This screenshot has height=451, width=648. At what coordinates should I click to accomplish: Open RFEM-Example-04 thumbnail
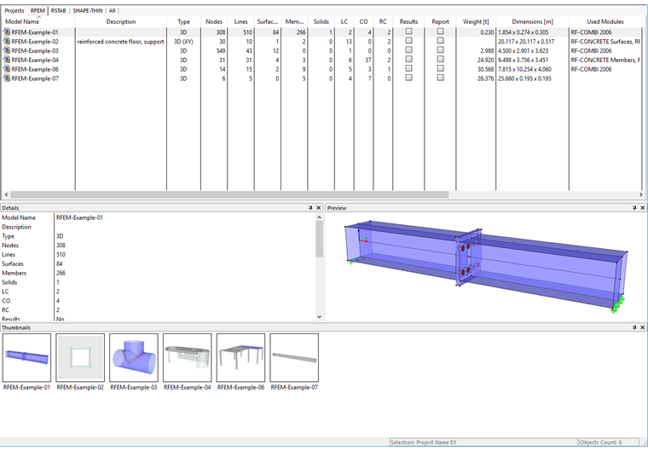[188, 357]
